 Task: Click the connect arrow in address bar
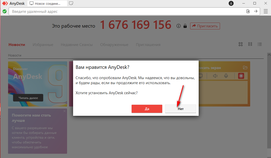[x=256, y=11]
